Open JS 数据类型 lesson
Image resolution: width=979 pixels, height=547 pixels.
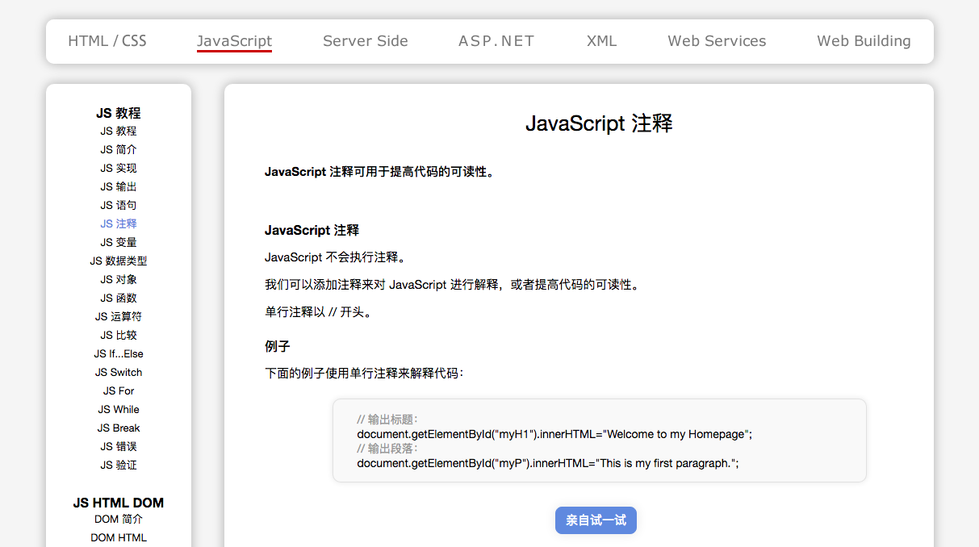tap(119, 261)
